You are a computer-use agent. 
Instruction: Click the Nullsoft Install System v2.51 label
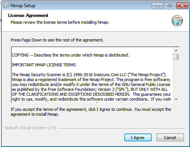(31, 128)
